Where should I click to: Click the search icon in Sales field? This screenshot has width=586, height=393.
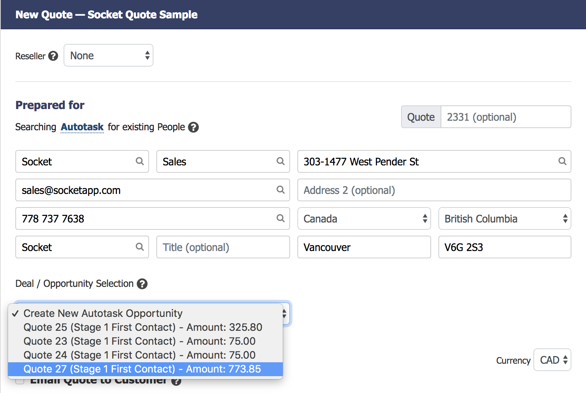tap(280, 161)
